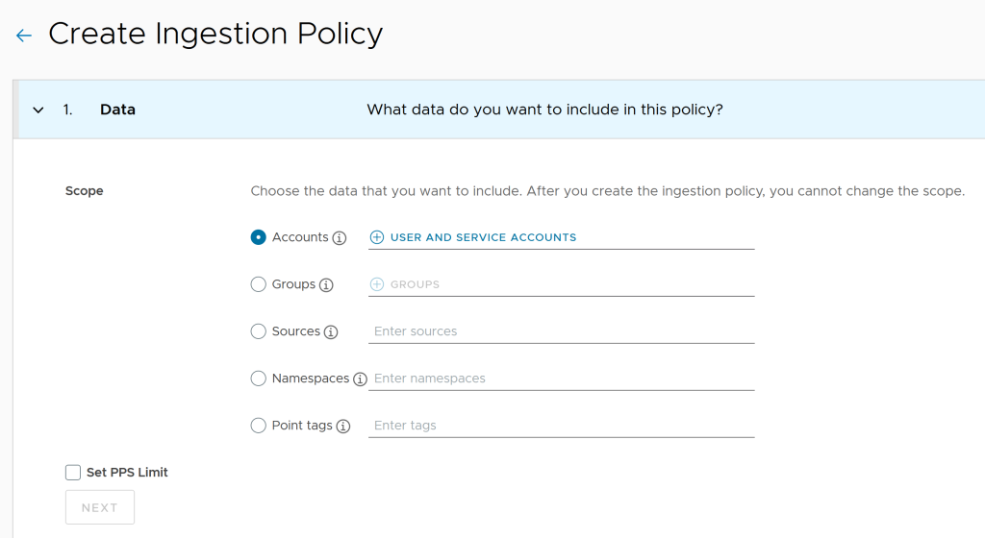Select the Accounts radio button
The height and width of the screenshot is (538, 985).
coord(258,237)
